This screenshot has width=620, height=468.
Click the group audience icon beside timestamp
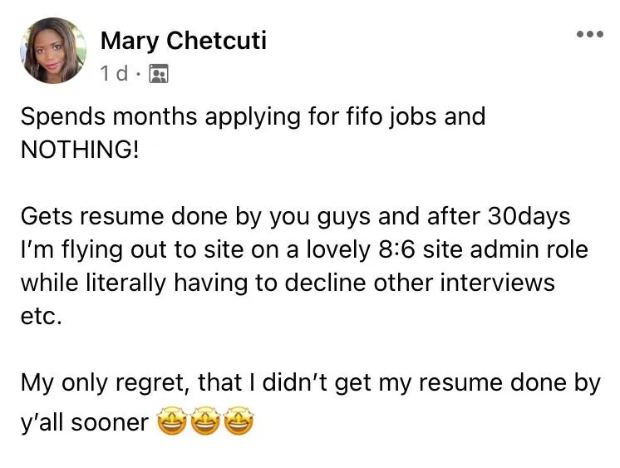(158, 74)
